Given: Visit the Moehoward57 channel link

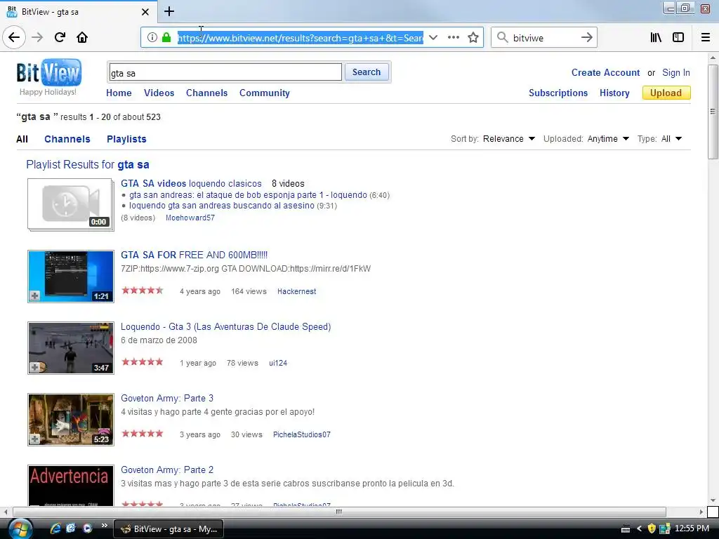Looking at the screenshot, I should (190, 218).
